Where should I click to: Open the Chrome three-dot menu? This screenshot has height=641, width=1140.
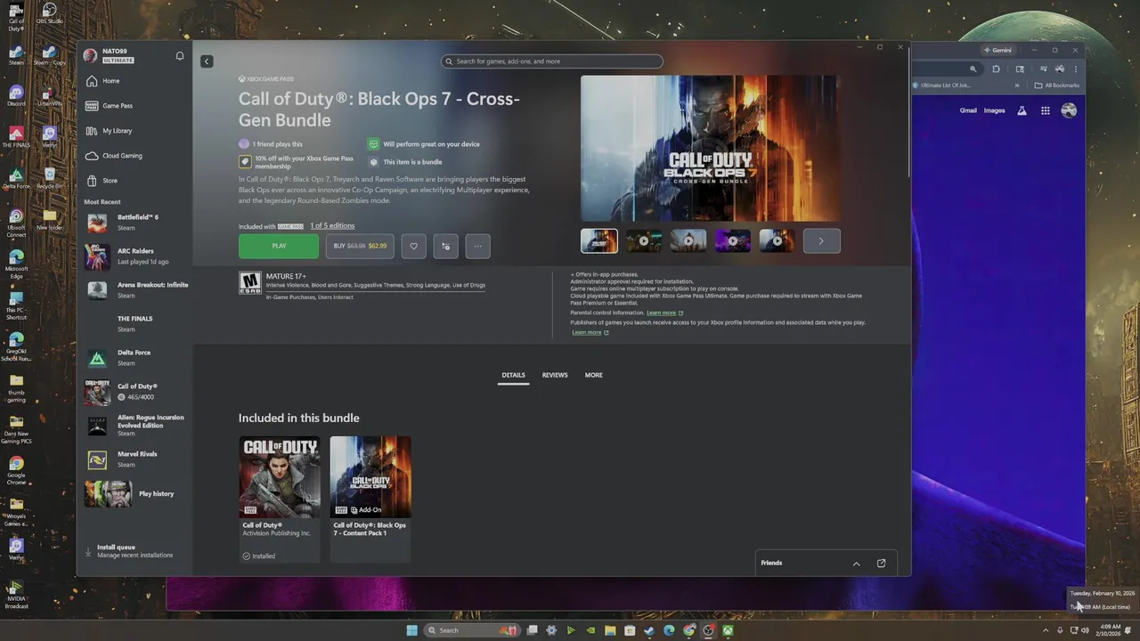pyautogui.click(x=1076, y=69)
